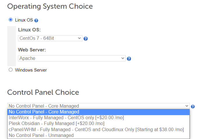The width and height of the screenshot is (197, 139).
Task: Select the Windows Server radio button
Action: 11,70
